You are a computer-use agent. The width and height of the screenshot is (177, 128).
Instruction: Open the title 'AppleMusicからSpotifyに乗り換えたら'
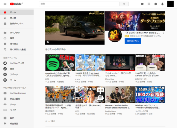tap(58, 75)
